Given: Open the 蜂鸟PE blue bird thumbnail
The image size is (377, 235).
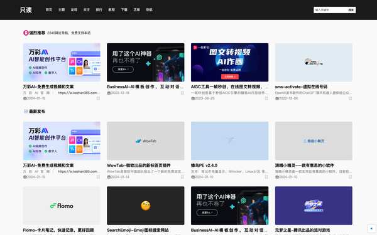Looking at the screenshot, I should pos(229,141).
